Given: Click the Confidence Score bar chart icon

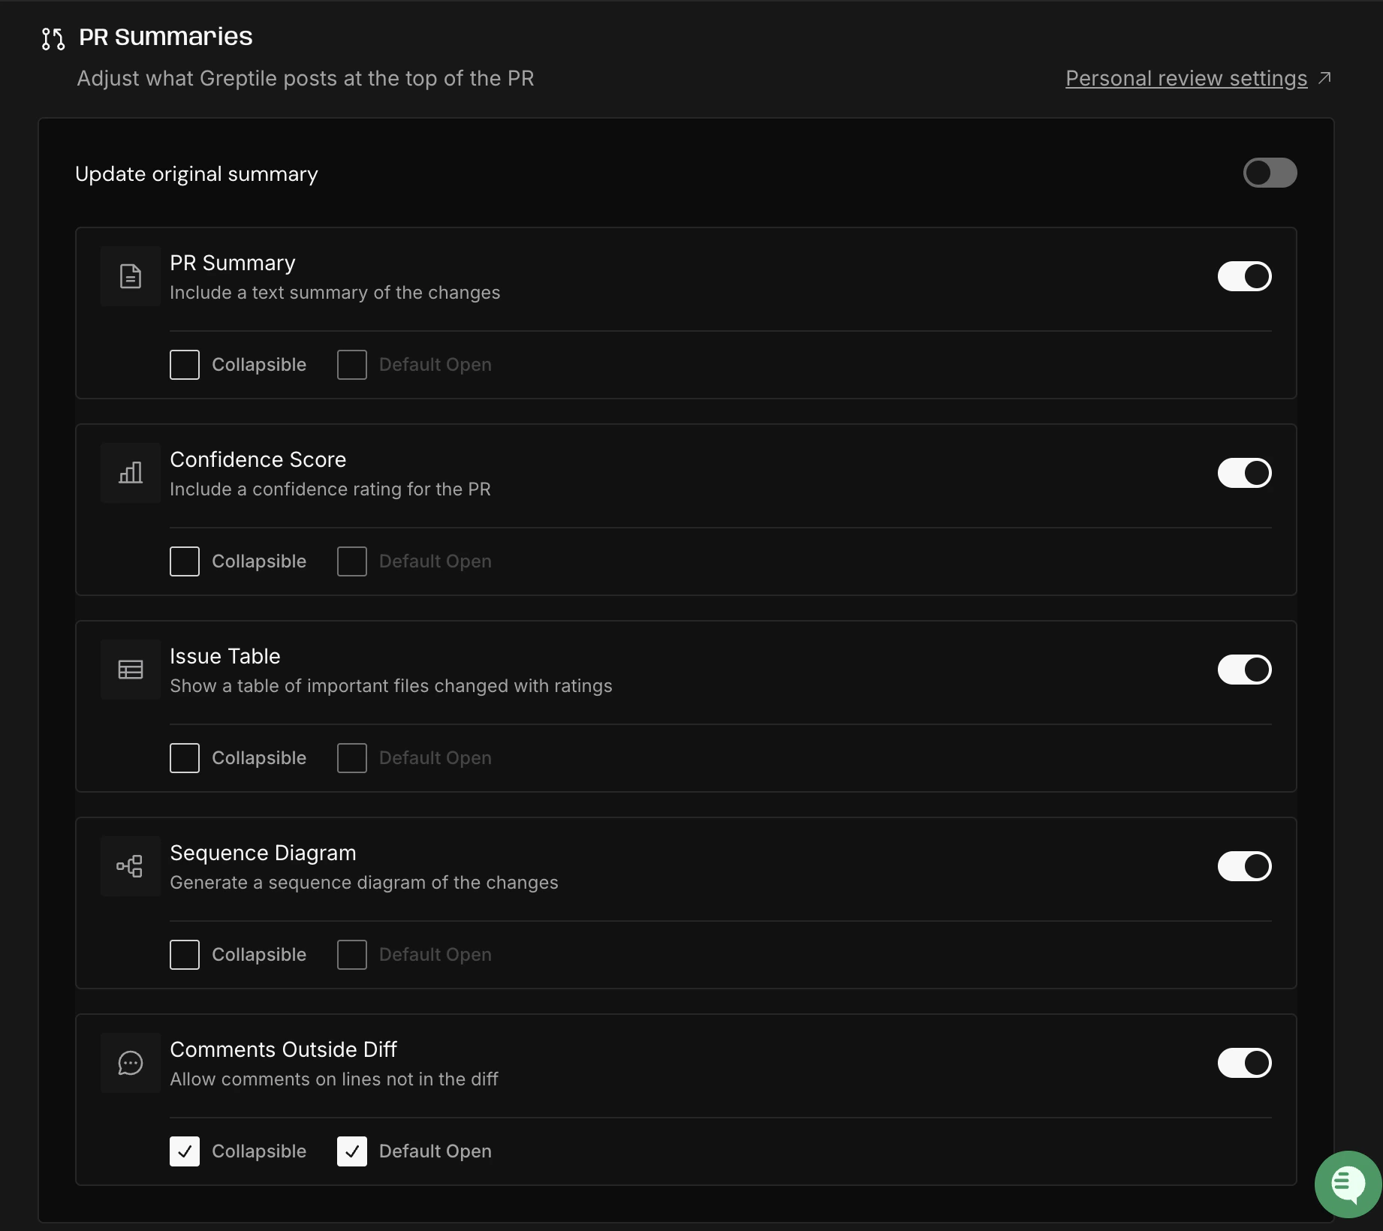Looking at the screenshot, I should [130, 473].
